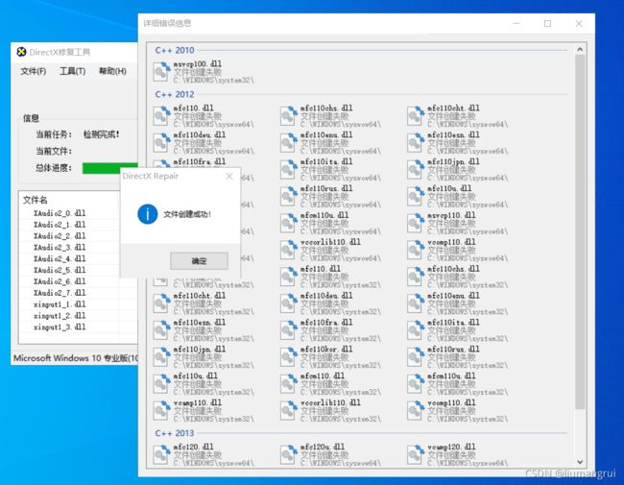This screenshot has width=624, height=485.
Task: Click the DirectX repair tool title bar icon
Action: pos(21,52)
